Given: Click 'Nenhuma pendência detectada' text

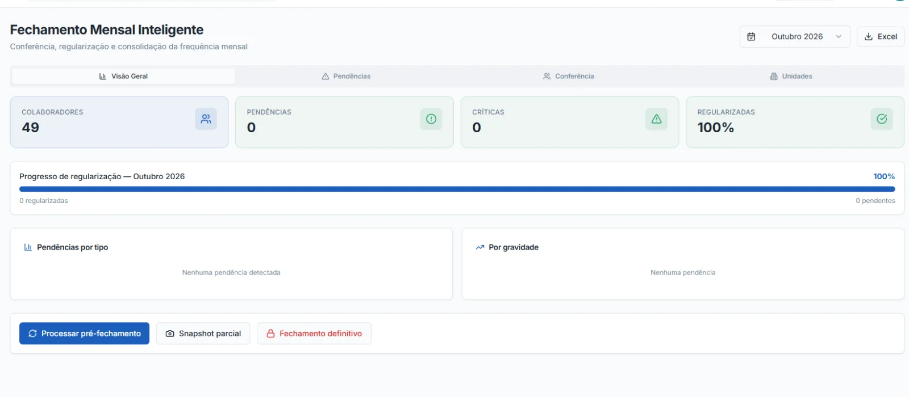Looking at the screenshot, I should (231, 273).
